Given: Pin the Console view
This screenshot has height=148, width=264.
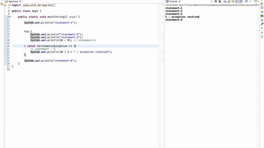Looking at the screenshot, I should click(x=246, y=1).
